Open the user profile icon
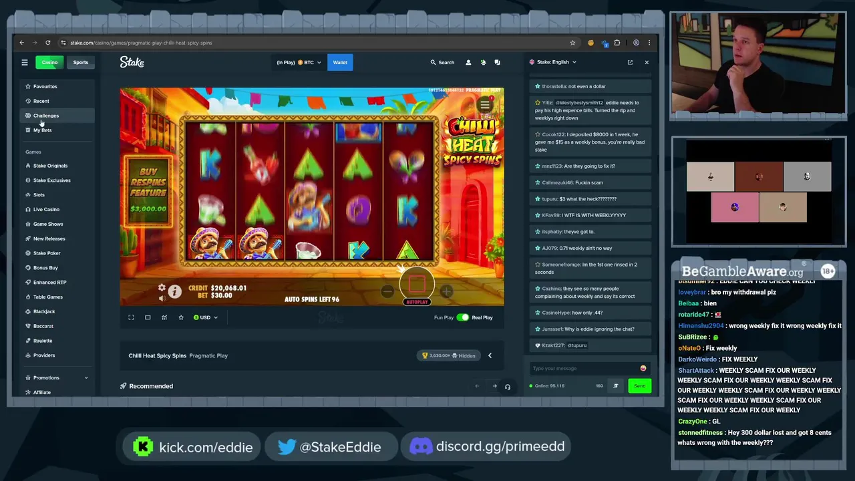Viewport: 855px width, 481px height. coord(468,62)
